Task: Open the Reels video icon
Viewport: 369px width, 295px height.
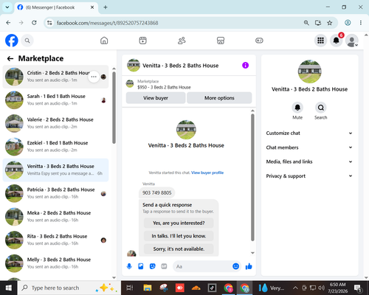Action: [x=143, y=41]
